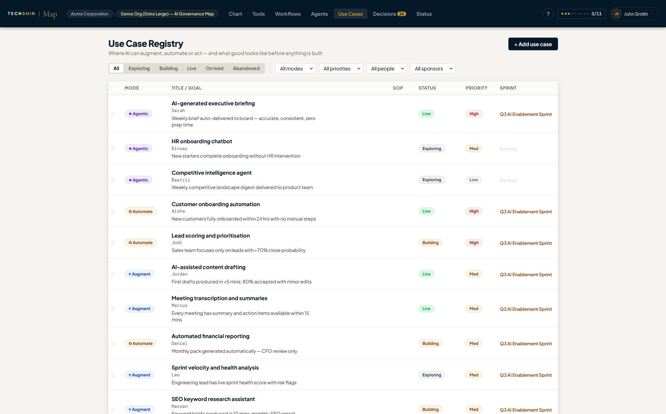Grab the drag handle for Customer onboarding automation

point(113,211)
